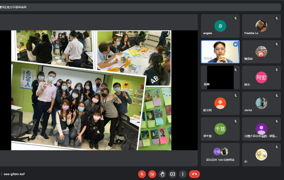The width and height of the screenshot is (284, 180).
Task: Select your own tile with cartoon dogs avatar
Action: [261, 155]
